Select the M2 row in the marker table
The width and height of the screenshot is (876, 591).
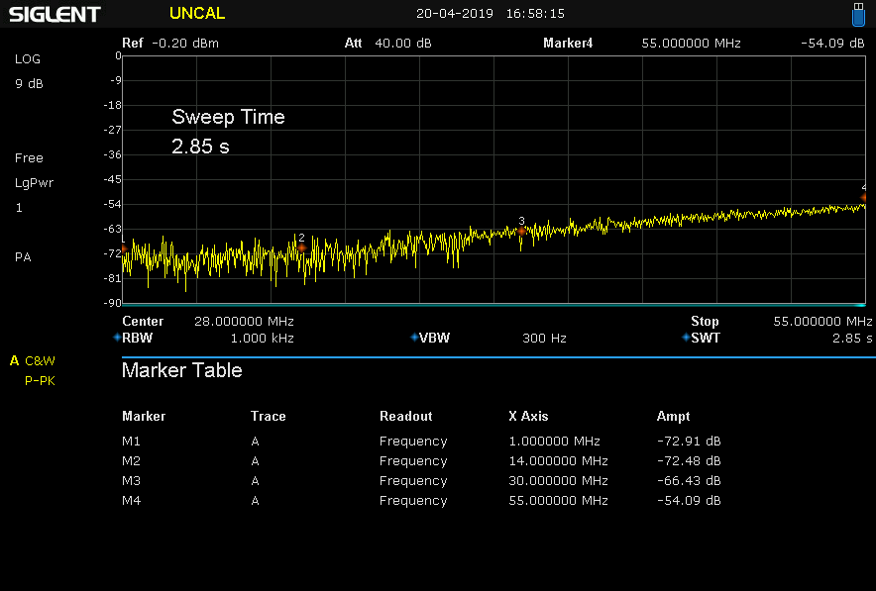point(421,461)
